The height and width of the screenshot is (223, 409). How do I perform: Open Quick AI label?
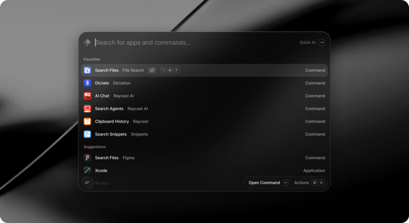pyautogui.click(x=307, y=42)
